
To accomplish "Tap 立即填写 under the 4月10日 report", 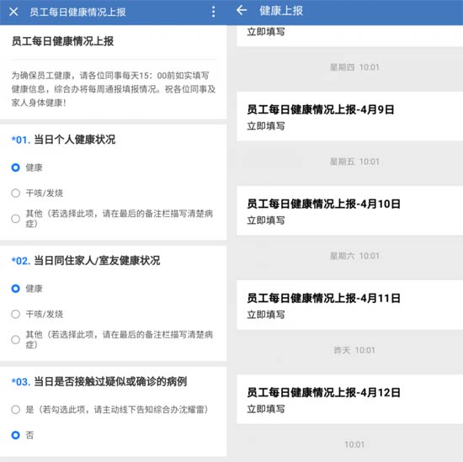I will tap(266, 220).
